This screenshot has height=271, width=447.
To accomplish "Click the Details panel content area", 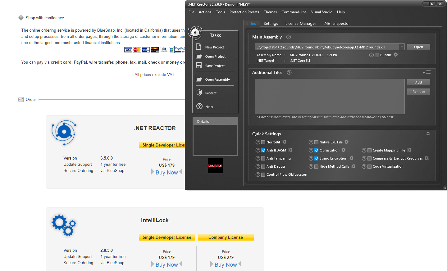I will coord(215,140).
